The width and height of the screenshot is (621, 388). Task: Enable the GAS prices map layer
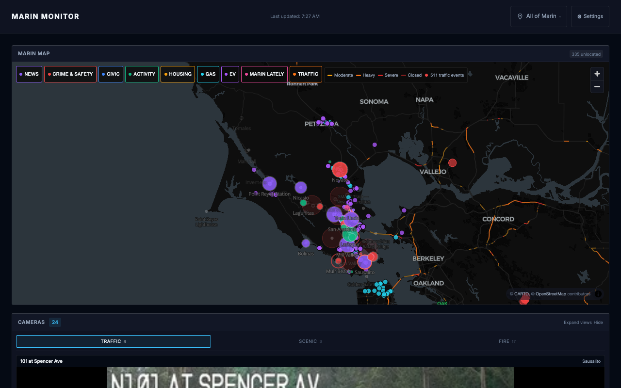(208, 74)
